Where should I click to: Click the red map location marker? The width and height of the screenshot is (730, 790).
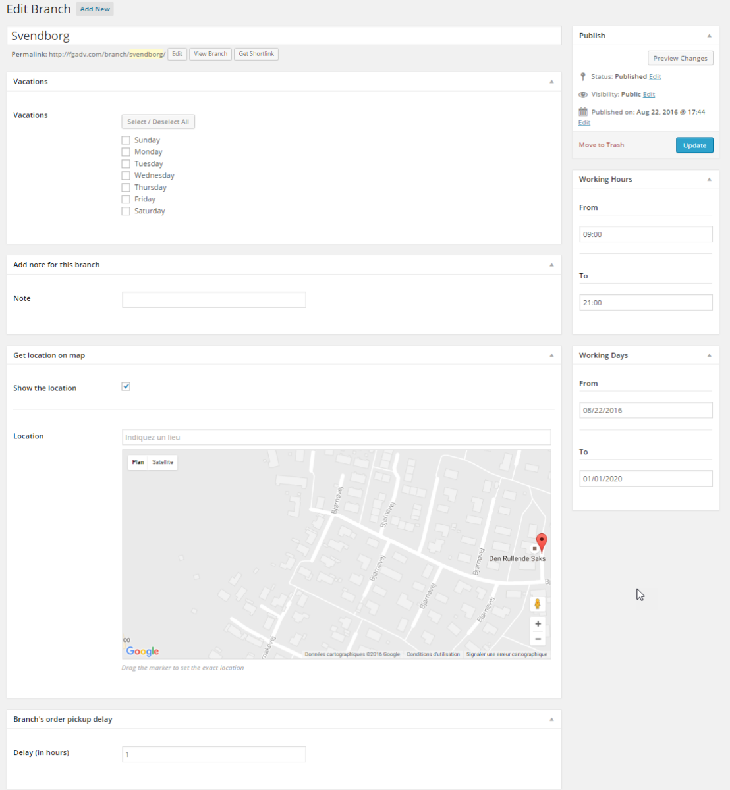(542, 542)
